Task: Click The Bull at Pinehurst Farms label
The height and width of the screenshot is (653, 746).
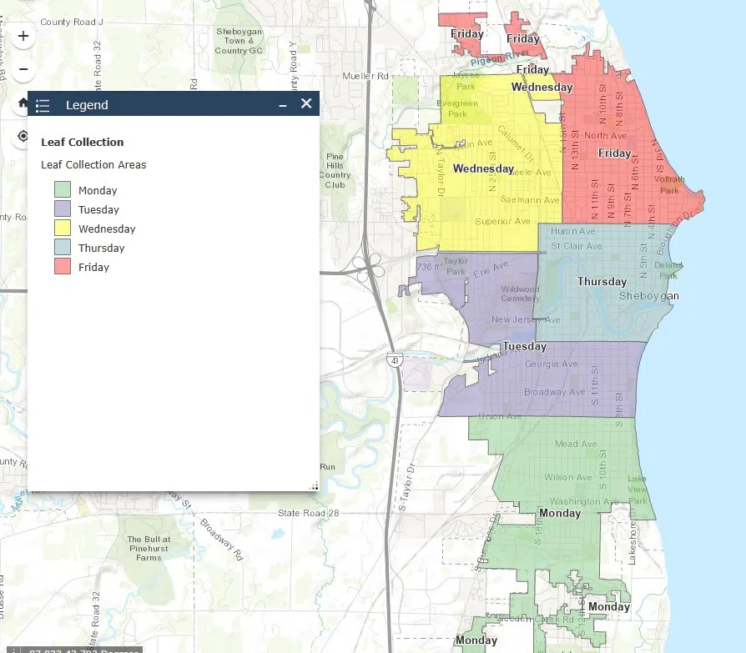Action: pyautogui.click(x=149, y=548)
